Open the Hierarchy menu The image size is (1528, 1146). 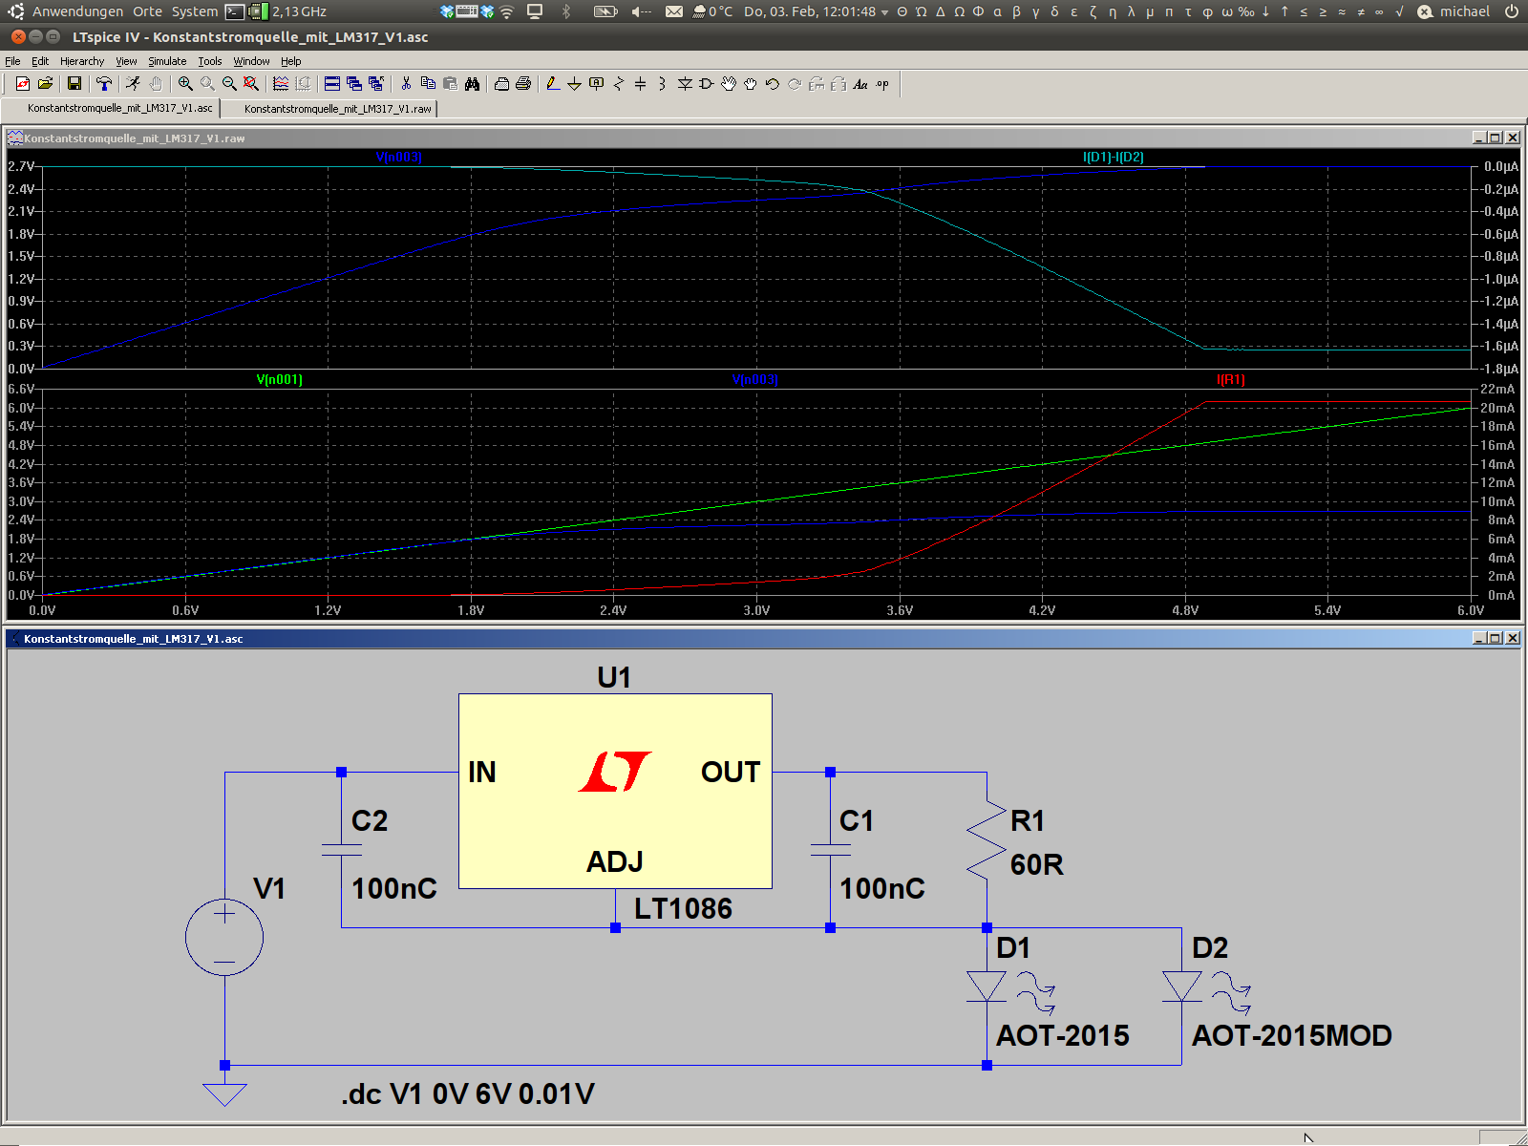82,61
